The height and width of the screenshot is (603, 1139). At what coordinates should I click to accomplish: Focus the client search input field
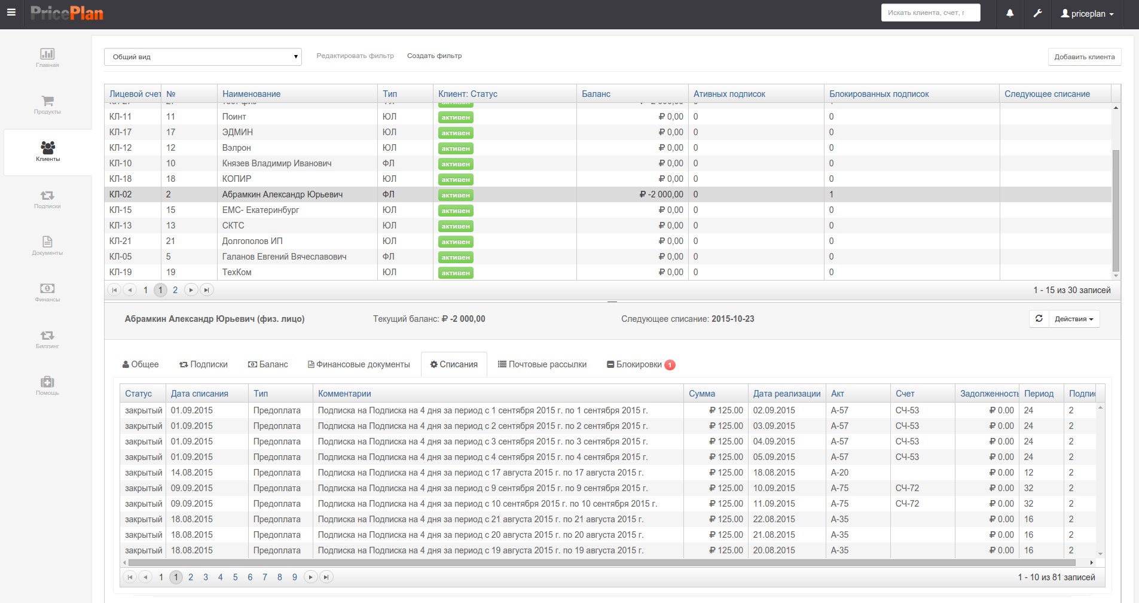930,13
